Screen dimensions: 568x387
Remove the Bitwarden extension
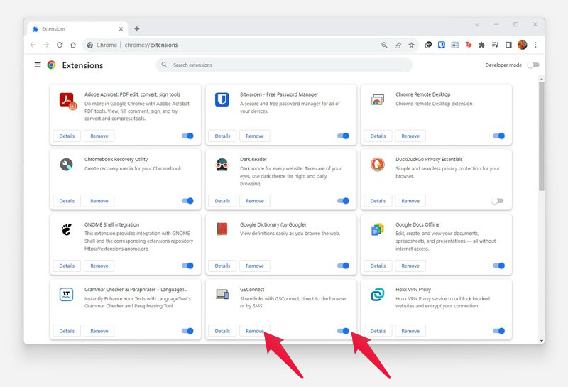(x=255, y=136)
